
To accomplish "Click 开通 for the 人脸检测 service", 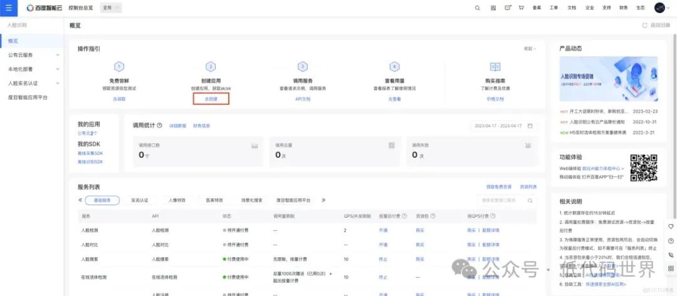I will click(383, 230).
